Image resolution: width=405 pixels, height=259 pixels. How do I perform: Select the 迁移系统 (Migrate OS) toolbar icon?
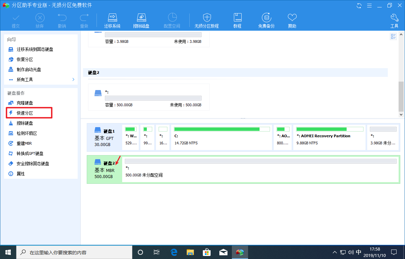tap(112, 20)
